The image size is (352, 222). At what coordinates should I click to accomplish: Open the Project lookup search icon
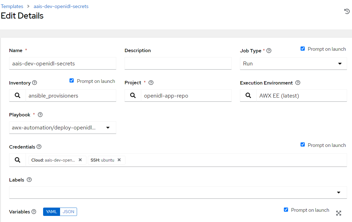[x=133, y=96]
